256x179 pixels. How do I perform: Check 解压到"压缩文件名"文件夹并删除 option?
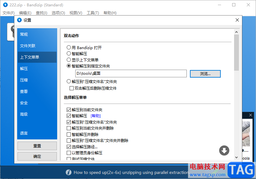click(x=69, y=141)
